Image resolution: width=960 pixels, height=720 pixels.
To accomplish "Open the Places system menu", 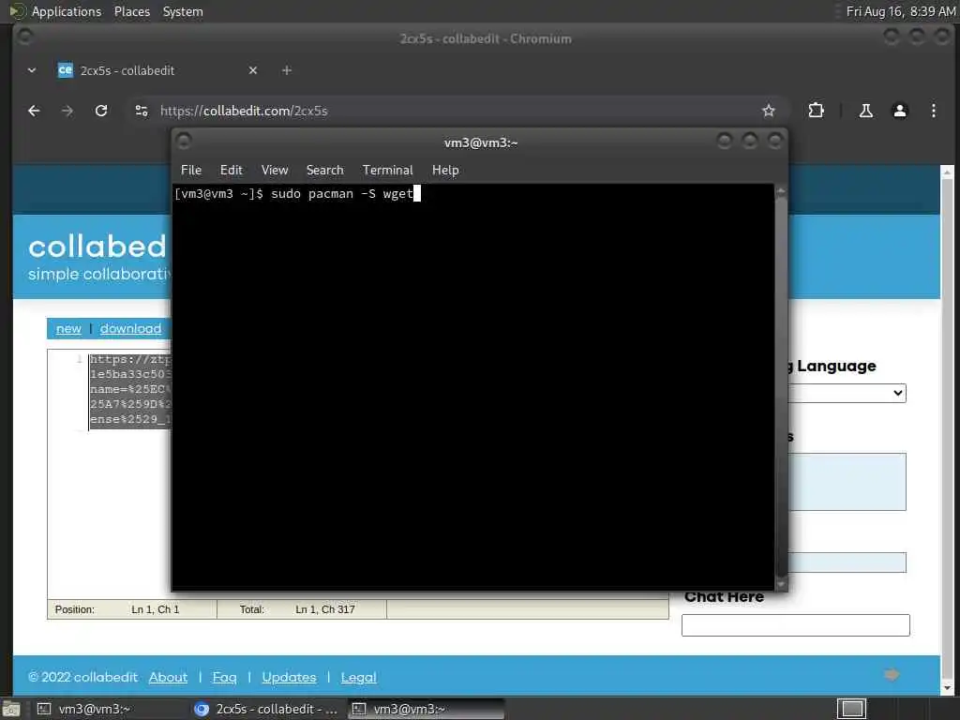I will tap(132, 11).
